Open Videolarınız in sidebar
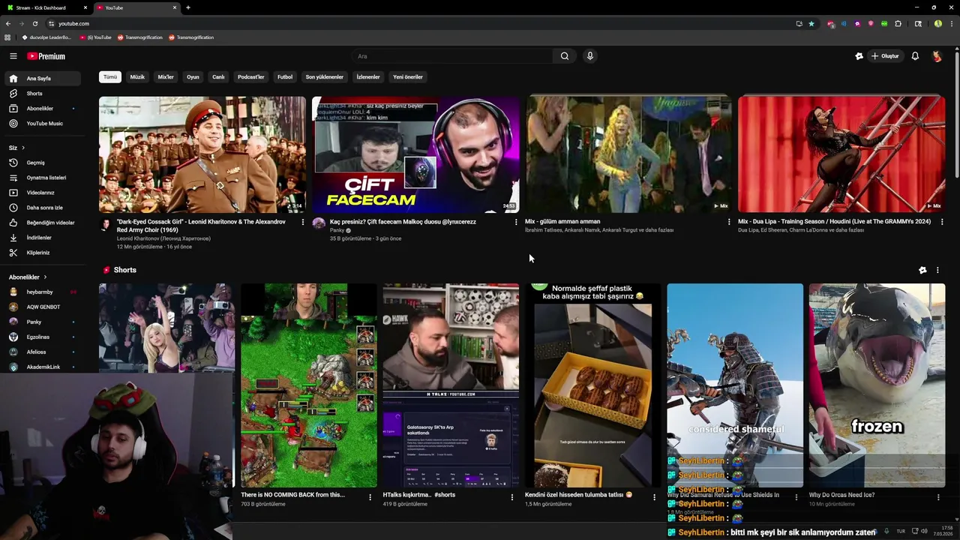Image resolution: width=960 pixels, height=540 pixels. (41, 193)
